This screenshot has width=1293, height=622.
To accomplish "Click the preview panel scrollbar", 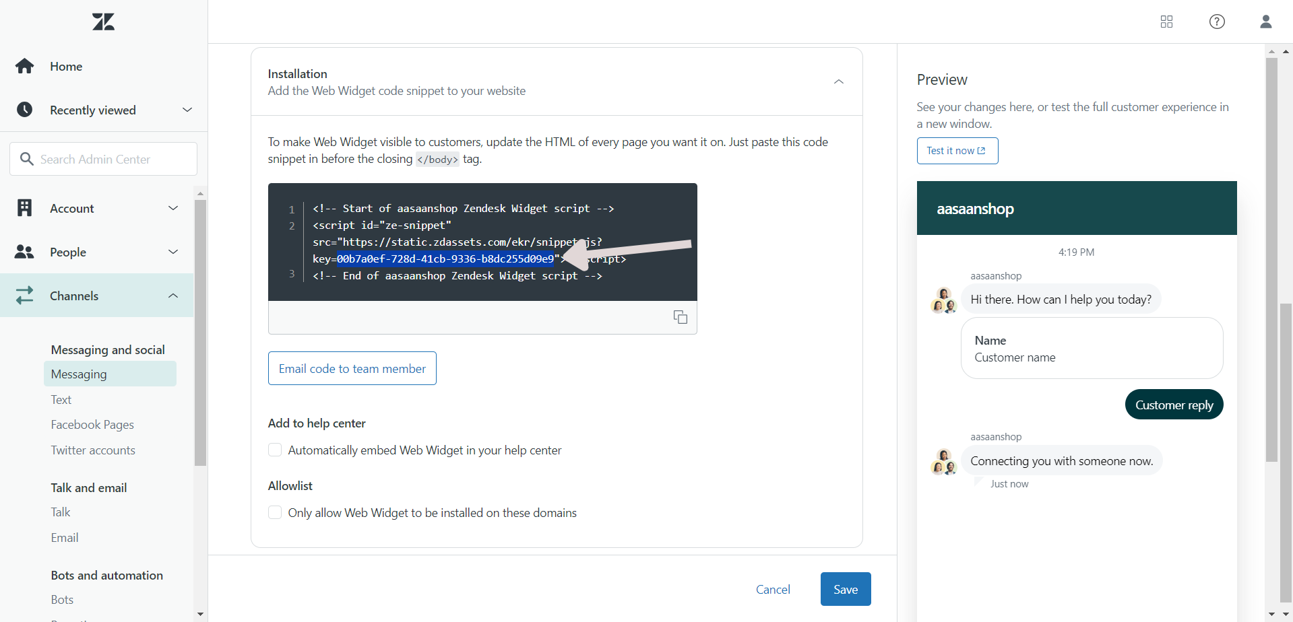I will point(1271,259).
